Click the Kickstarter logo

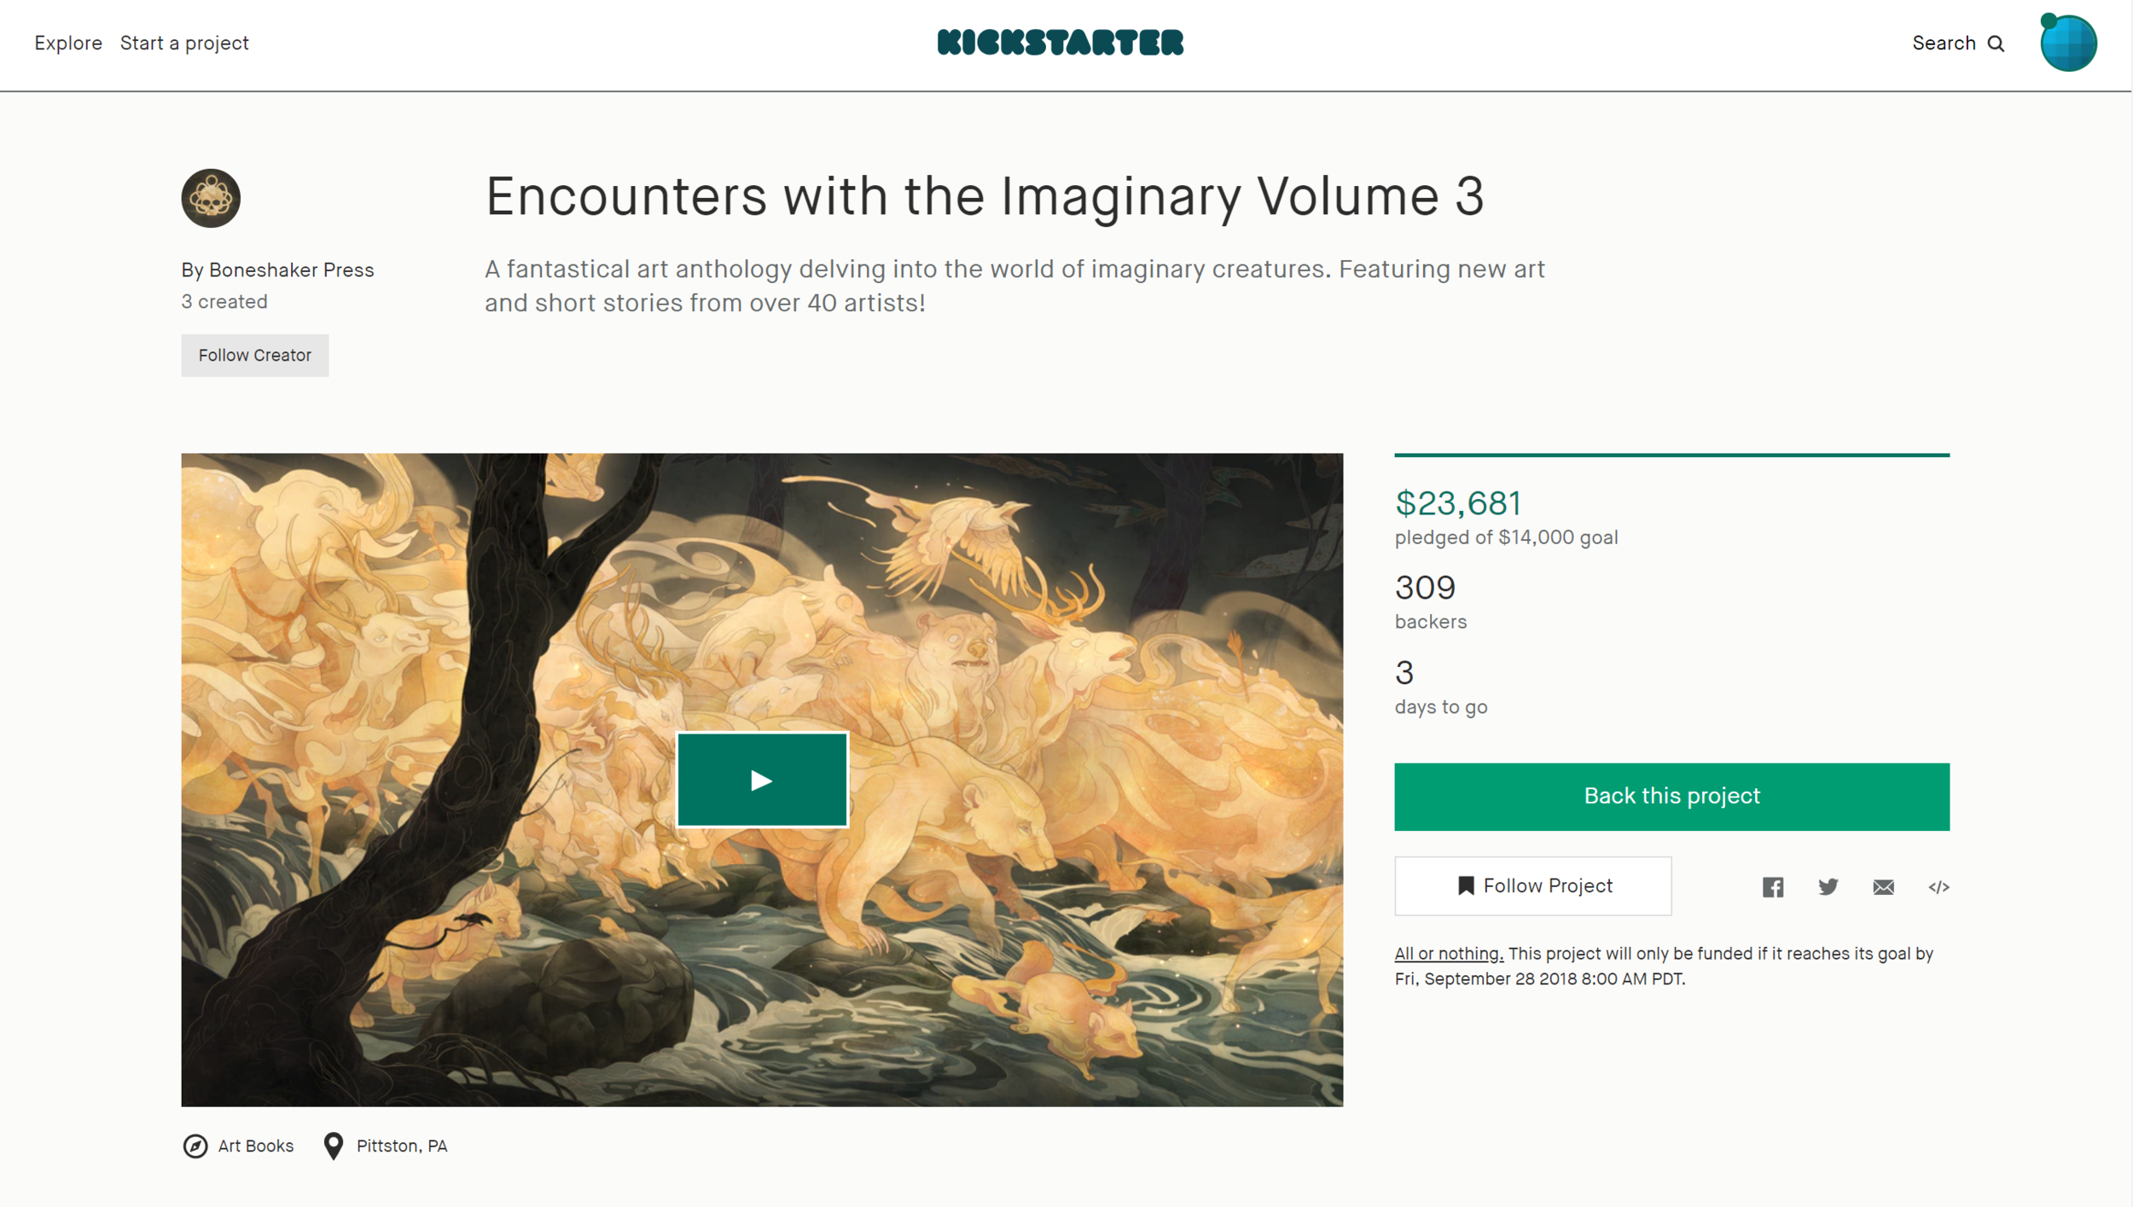[x=1060, y=43]
